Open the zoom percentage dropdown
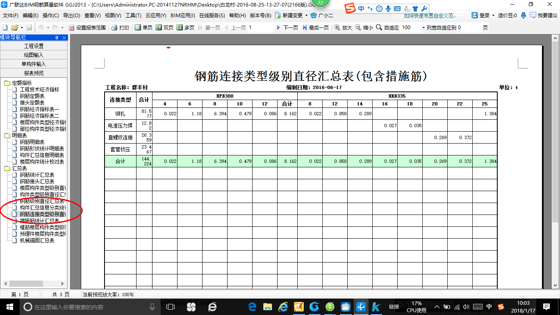The image size is (560, 315). (423, 27)
